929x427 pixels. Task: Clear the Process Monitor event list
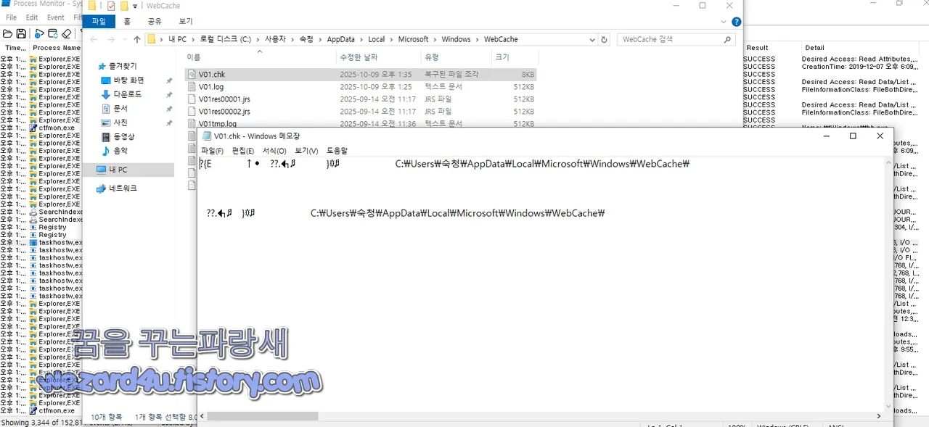(x=67, y=33)
